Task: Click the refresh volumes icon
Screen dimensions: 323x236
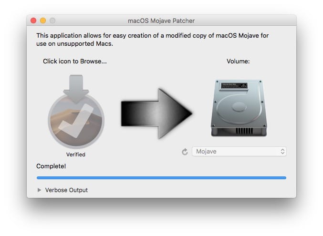Action: (185, 152)
